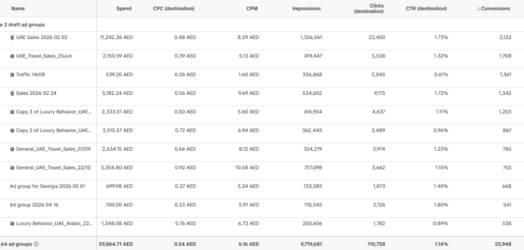Click the icon beside Traffic 14/08
This screenshot has width=524, height=250.
pos(12,75)
